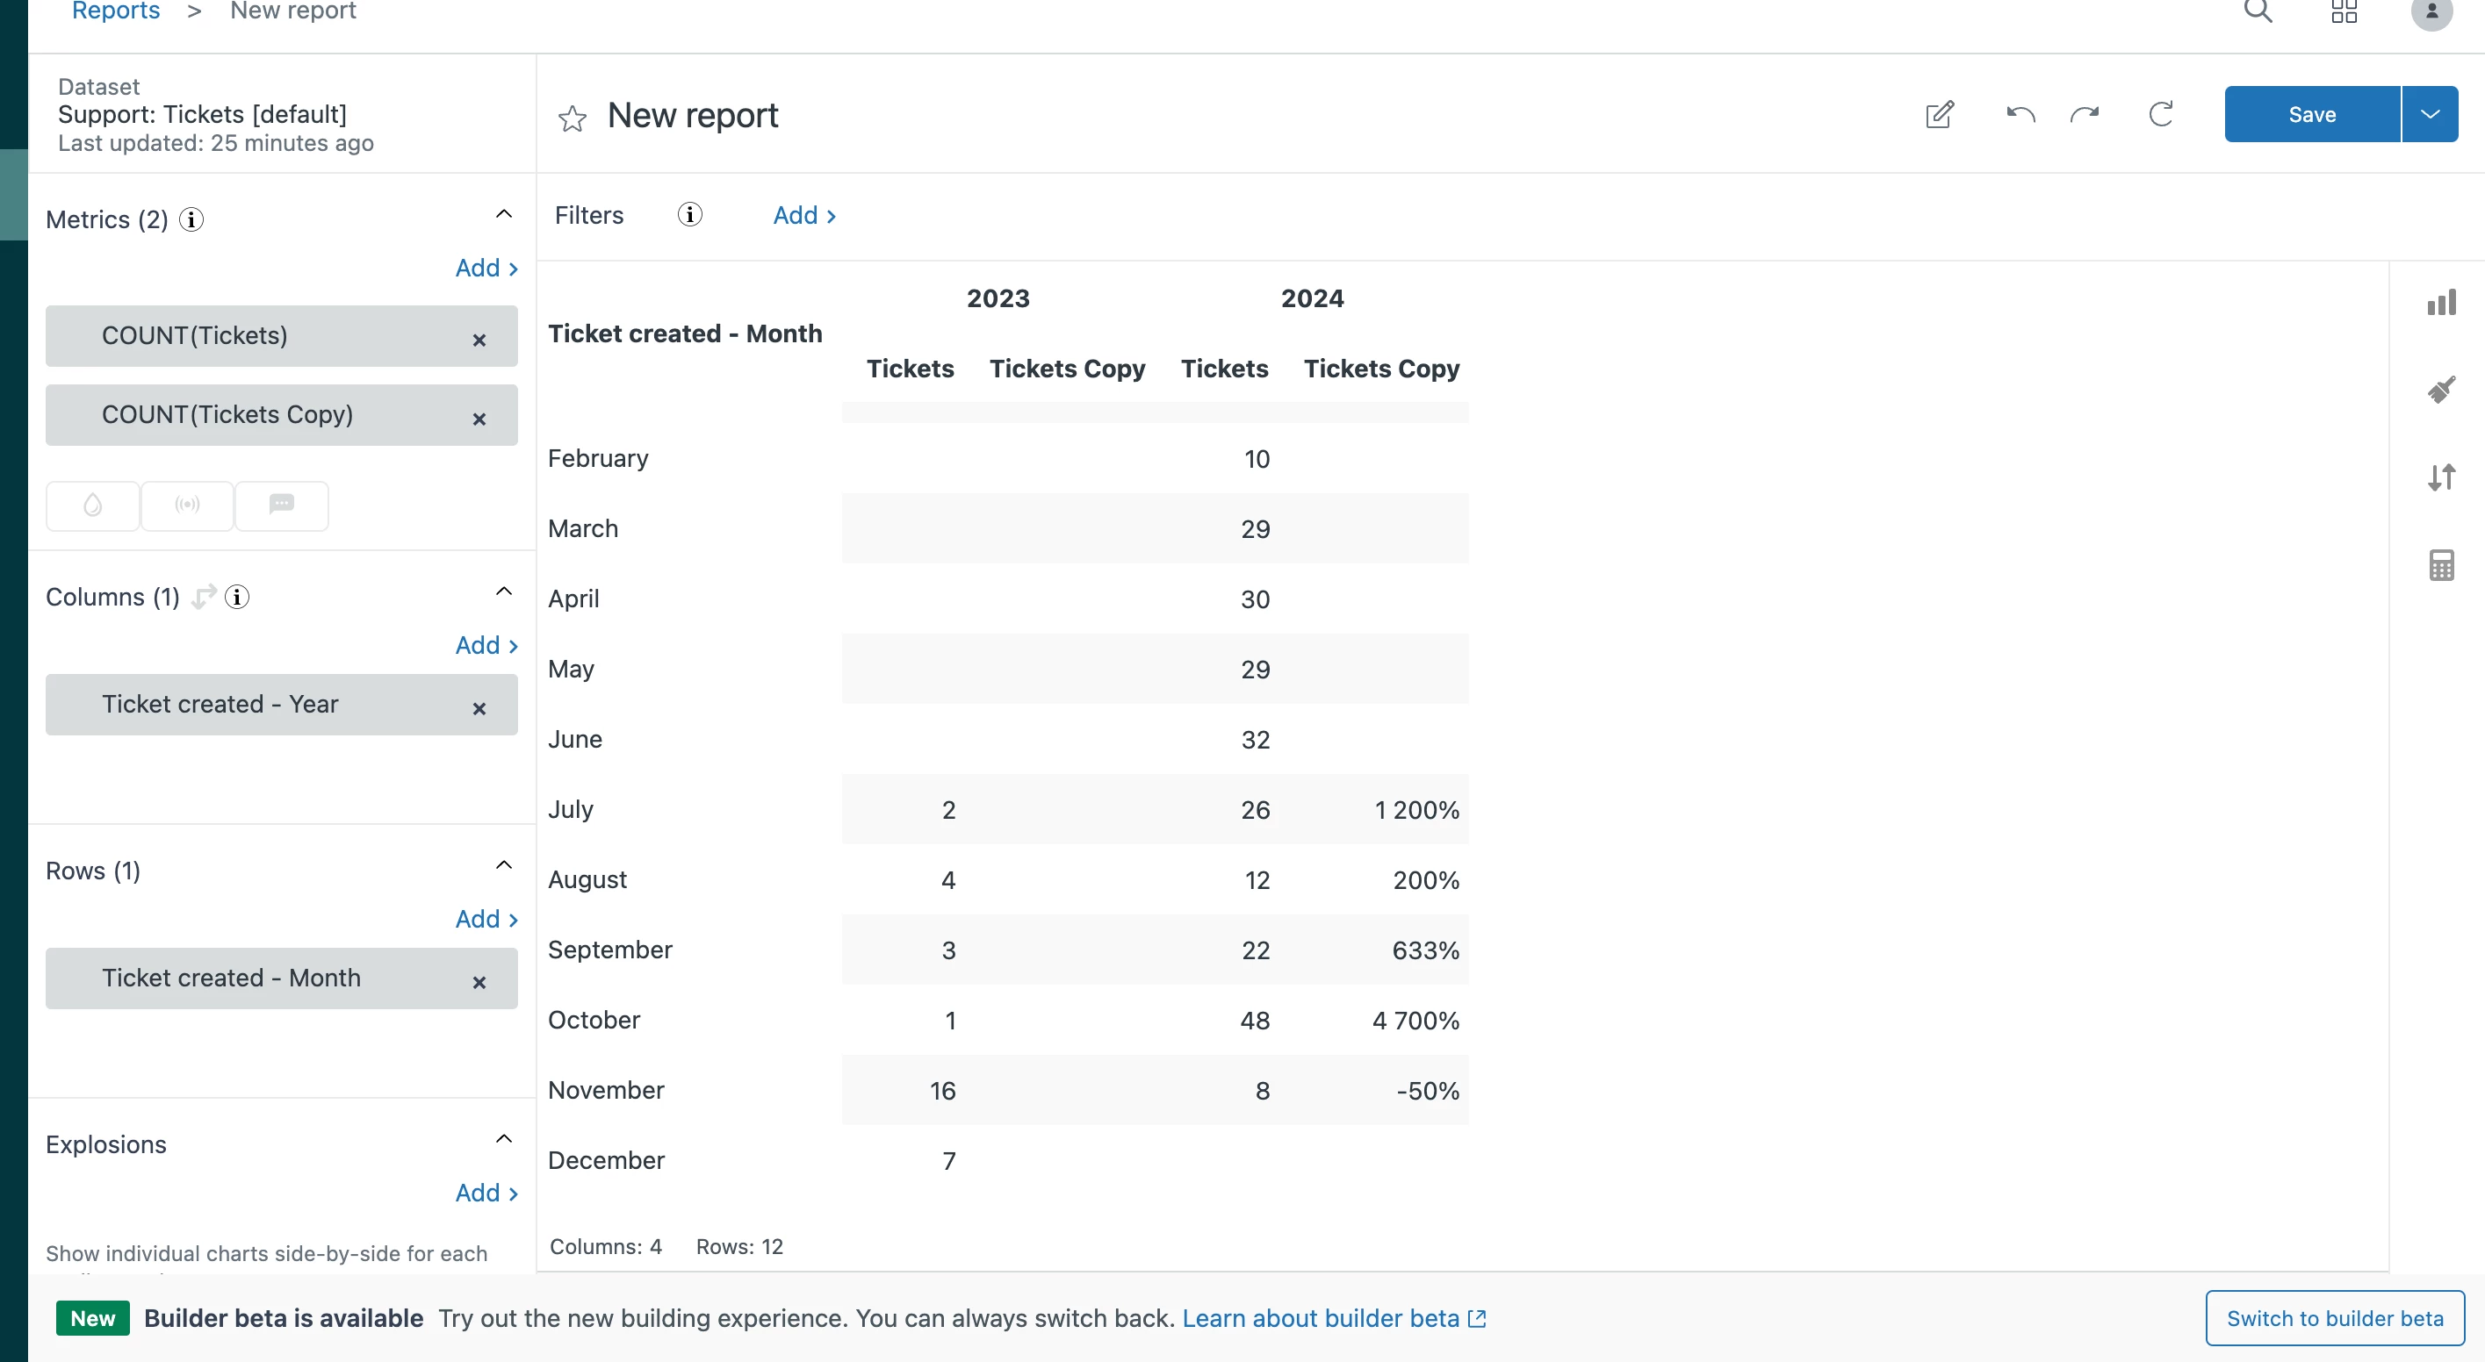
Task: Collapse the Rows panel
Action: 503,865
